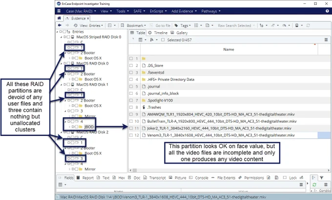Click the document icon right of Permissions
The width and height of the screenshot is (332, 200).
pos(269,178)
